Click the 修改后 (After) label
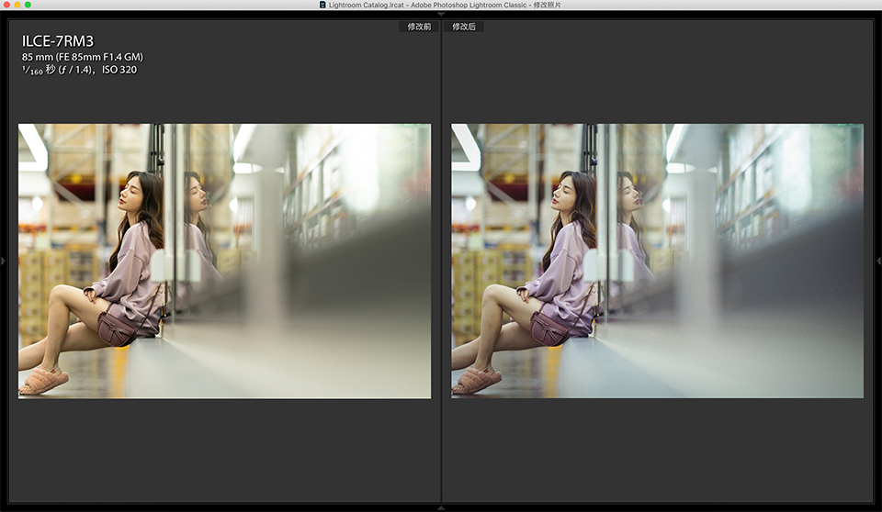The width and height of the screenshot is (882, 512). pyautogui.click(x=464, y=27)
